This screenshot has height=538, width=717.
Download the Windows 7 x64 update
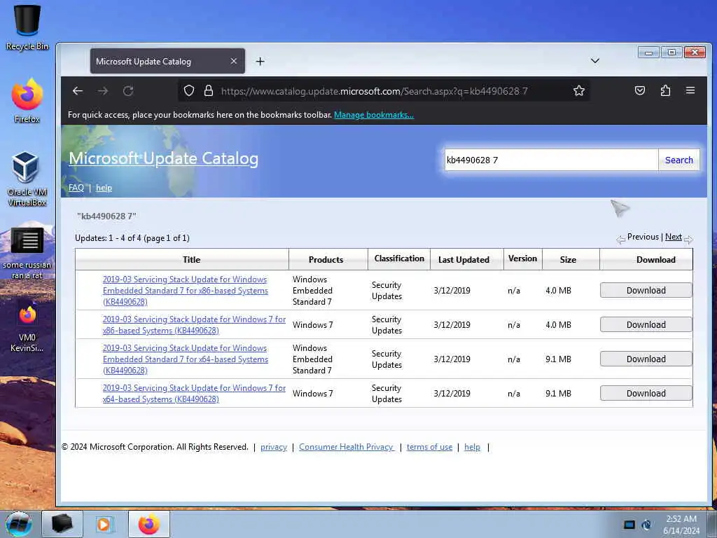pos(646,393)
